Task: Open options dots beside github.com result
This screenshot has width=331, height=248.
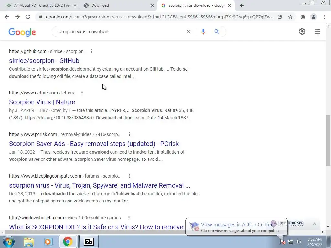Action: 91,51
